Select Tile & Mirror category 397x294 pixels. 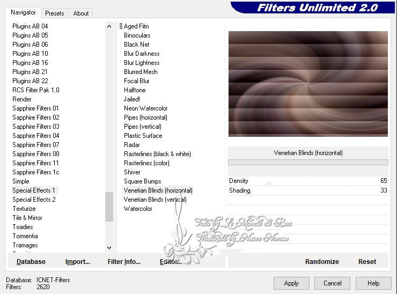tap(27, 218)
